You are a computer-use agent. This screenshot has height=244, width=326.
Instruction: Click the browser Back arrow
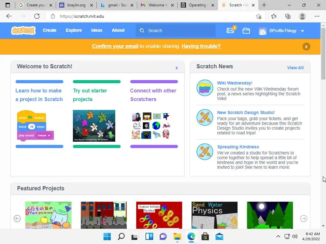(x=9, y=16)
